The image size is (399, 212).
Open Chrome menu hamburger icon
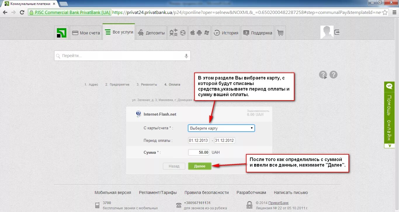393,13
